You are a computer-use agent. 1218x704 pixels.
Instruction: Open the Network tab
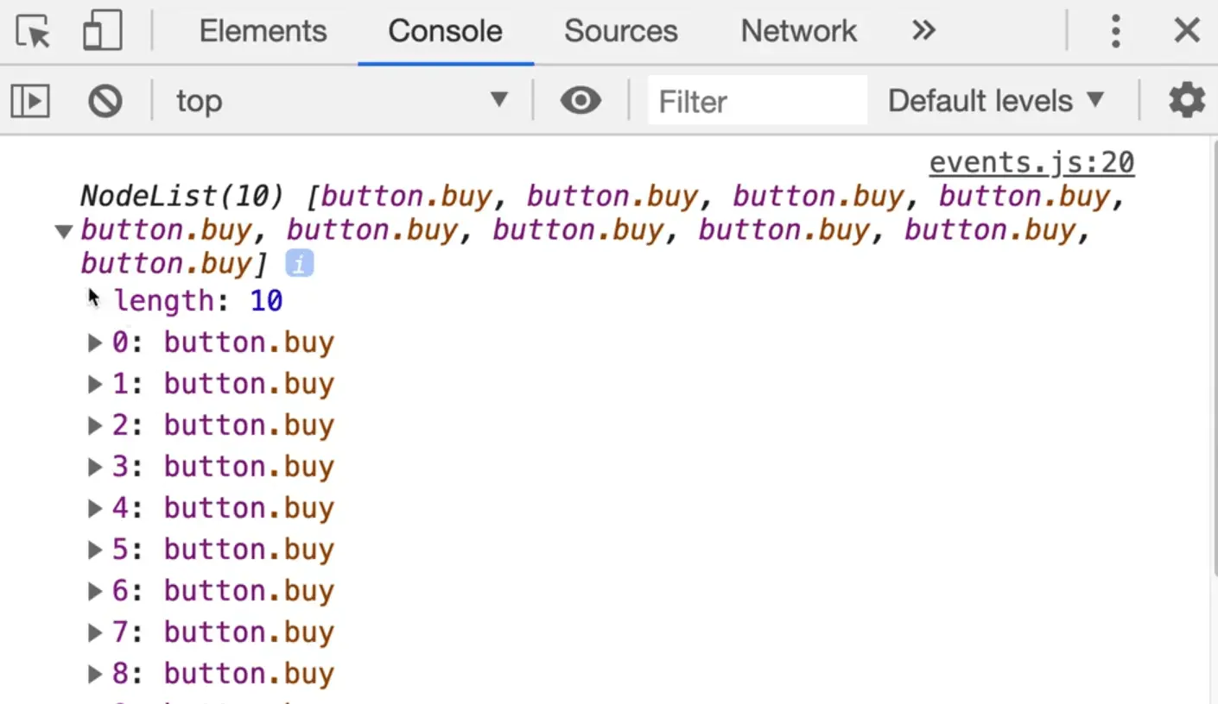pos(798,32)
